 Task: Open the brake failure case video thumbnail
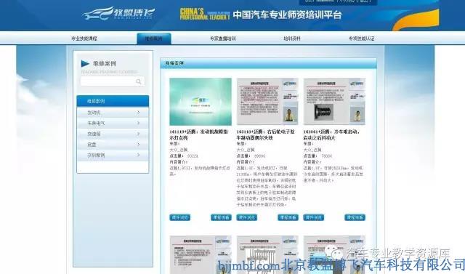267,102
